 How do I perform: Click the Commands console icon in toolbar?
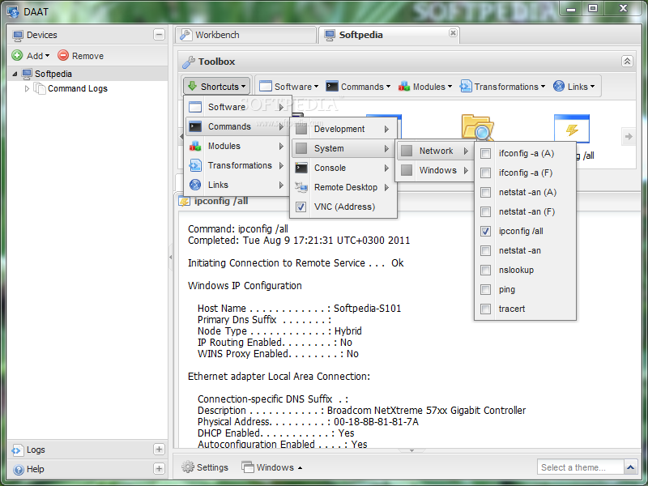[332, 86]
